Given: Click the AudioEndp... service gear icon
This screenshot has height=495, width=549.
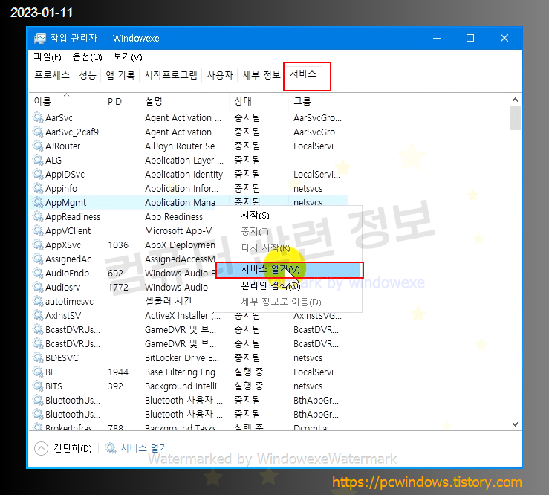Looking at the screenshot, I should coord(38,273).
